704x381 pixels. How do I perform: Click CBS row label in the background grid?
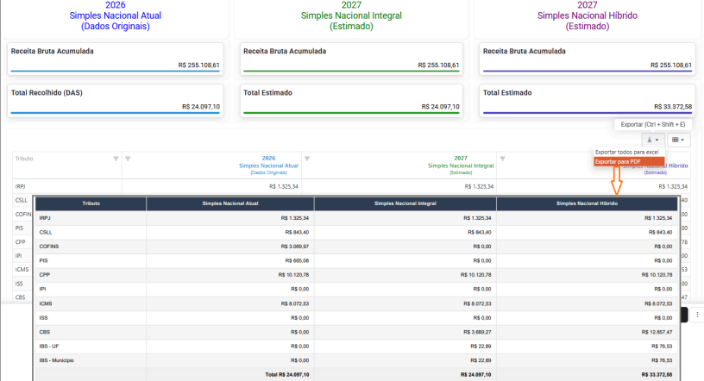(x=20, y=297)
